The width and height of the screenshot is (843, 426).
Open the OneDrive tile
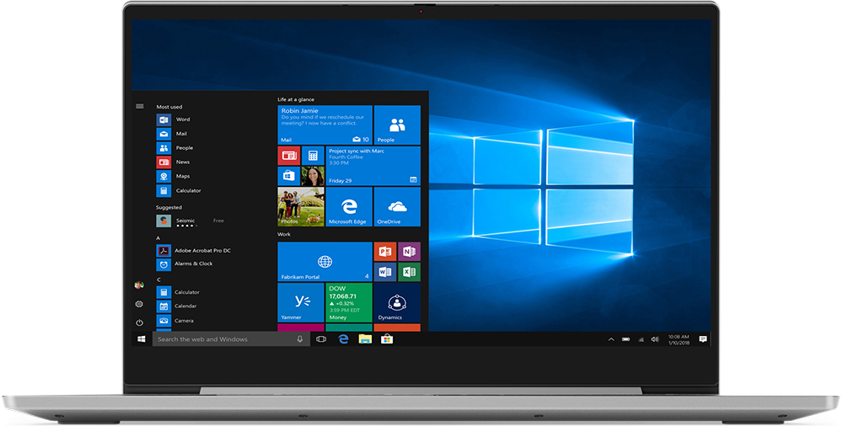click(397, 207)
